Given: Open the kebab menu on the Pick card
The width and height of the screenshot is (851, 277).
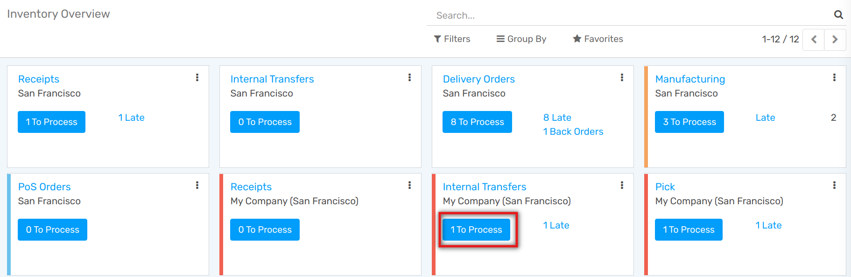Looking at the screenshot, I should pyautogui.click(x=834, y=185).
